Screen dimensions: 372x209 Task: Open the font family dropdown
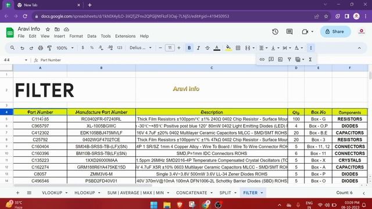(x=141, y=48)
